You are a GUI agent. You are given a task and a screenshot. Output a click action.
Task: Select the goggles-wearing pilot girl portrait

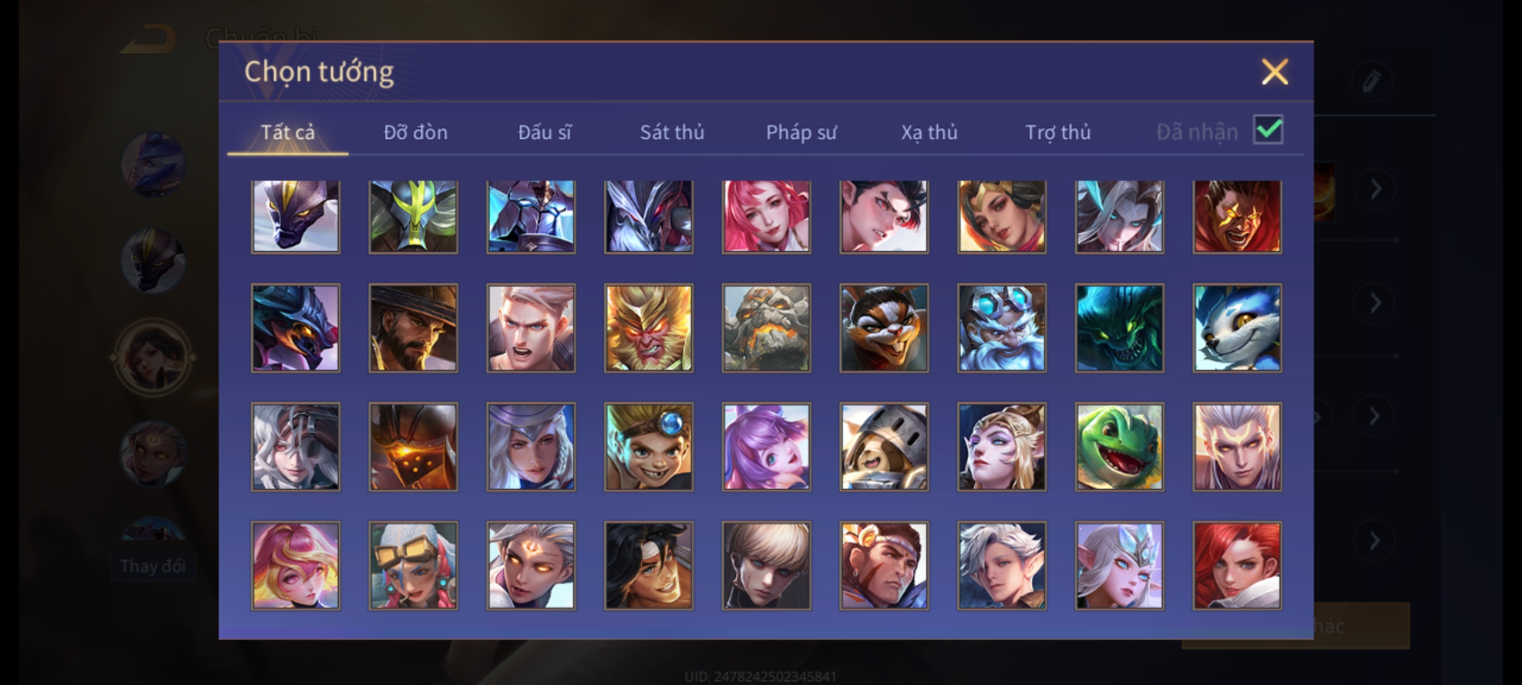[x=413, y=566]
